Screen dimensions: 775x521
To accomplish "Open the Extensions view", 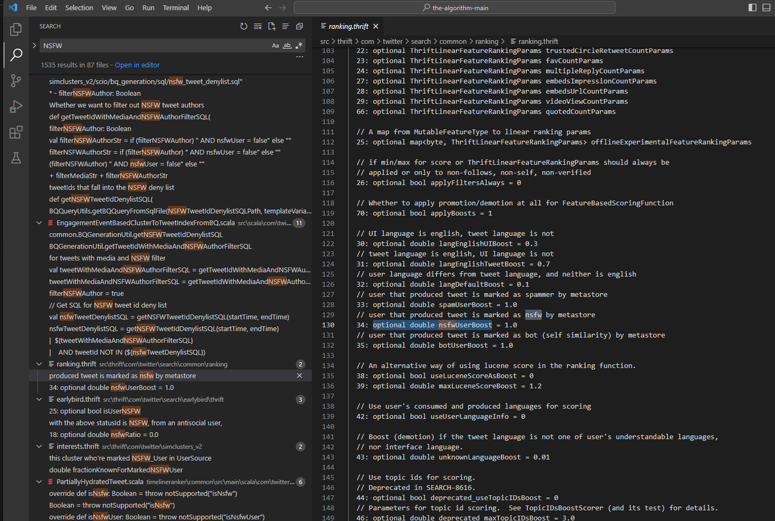I will coord(16,132).
